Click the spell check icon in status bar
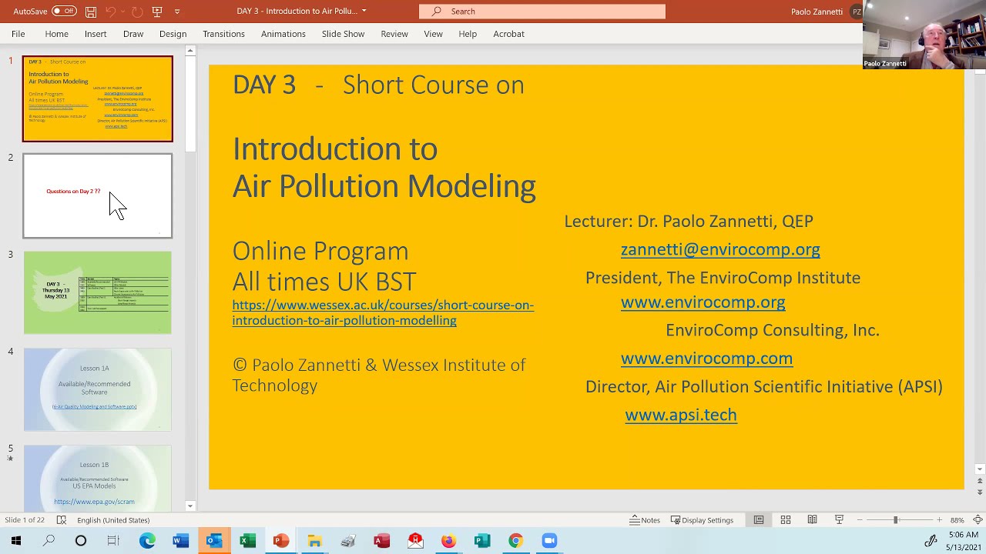The width and height of the screenshot is (986, 554). point(62,520)
